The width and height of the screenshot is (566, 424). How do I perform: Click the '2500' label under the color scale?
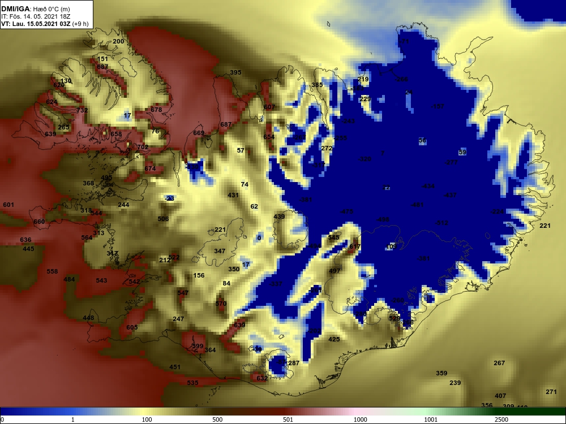coord(501,419)
